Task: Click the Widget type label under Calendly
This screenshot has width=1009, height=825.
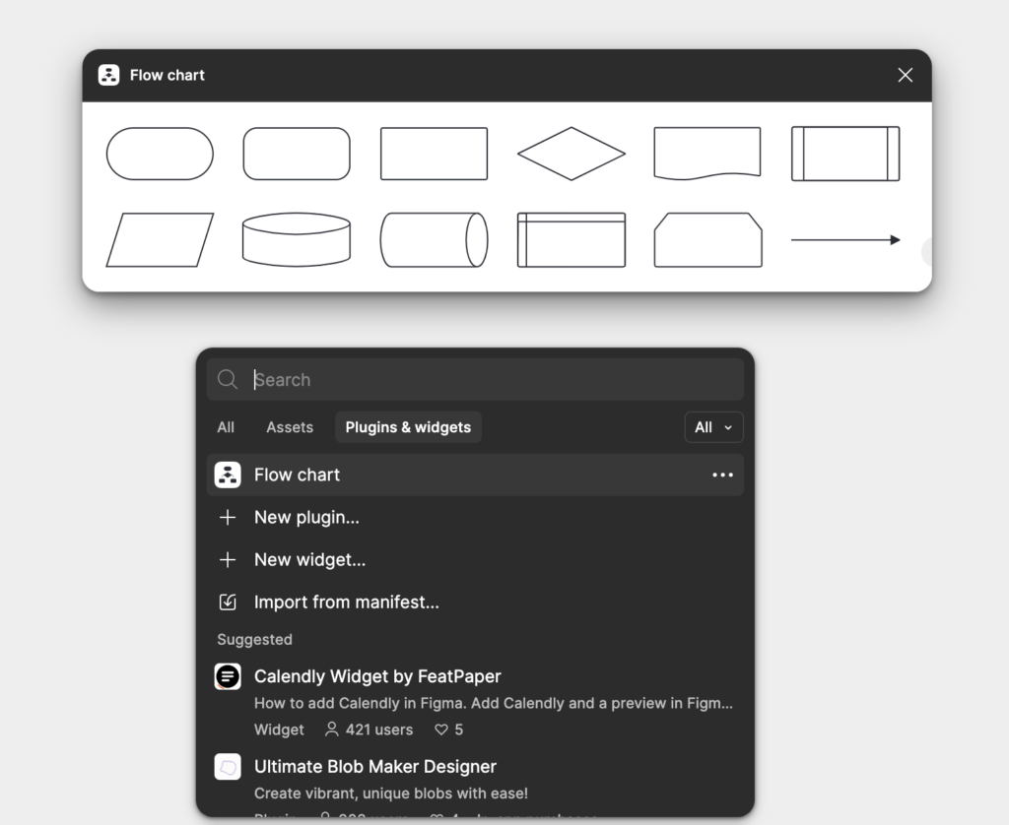Action: pyautogui.click(x=279, y=730)
